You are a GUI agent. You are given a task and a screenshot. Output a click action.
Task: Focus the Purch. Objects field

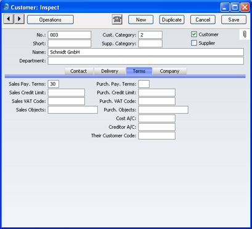163,110
